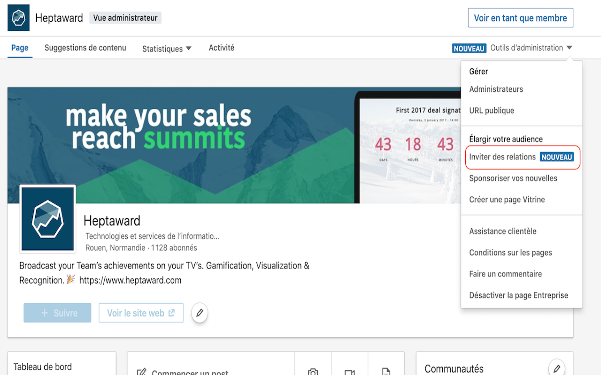601x375 pixels.
Task: Click the document icon in post box
Action: [386, 372]
